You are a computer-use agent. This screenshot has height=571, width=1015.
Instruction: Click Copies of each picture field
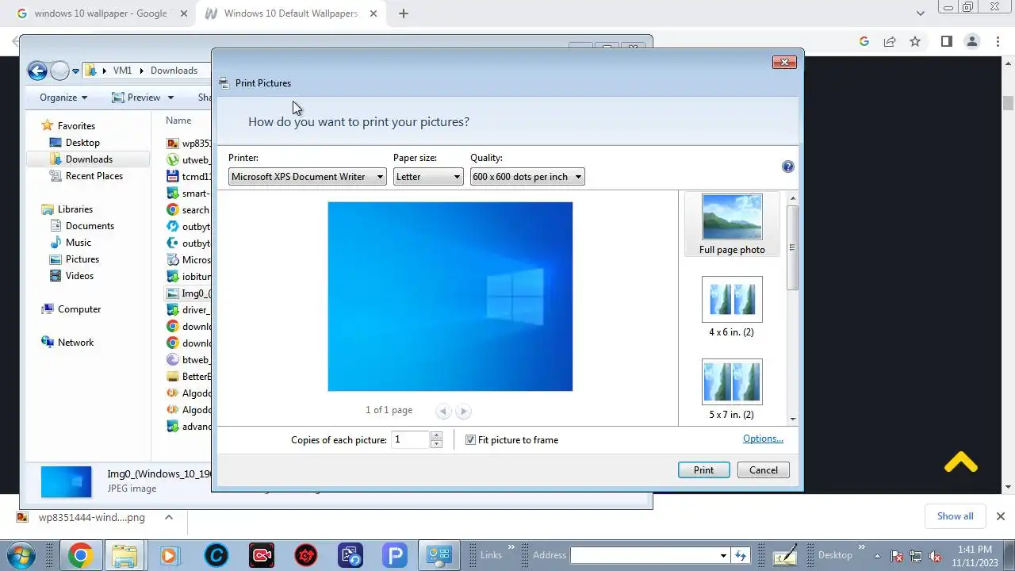(411, 439)
